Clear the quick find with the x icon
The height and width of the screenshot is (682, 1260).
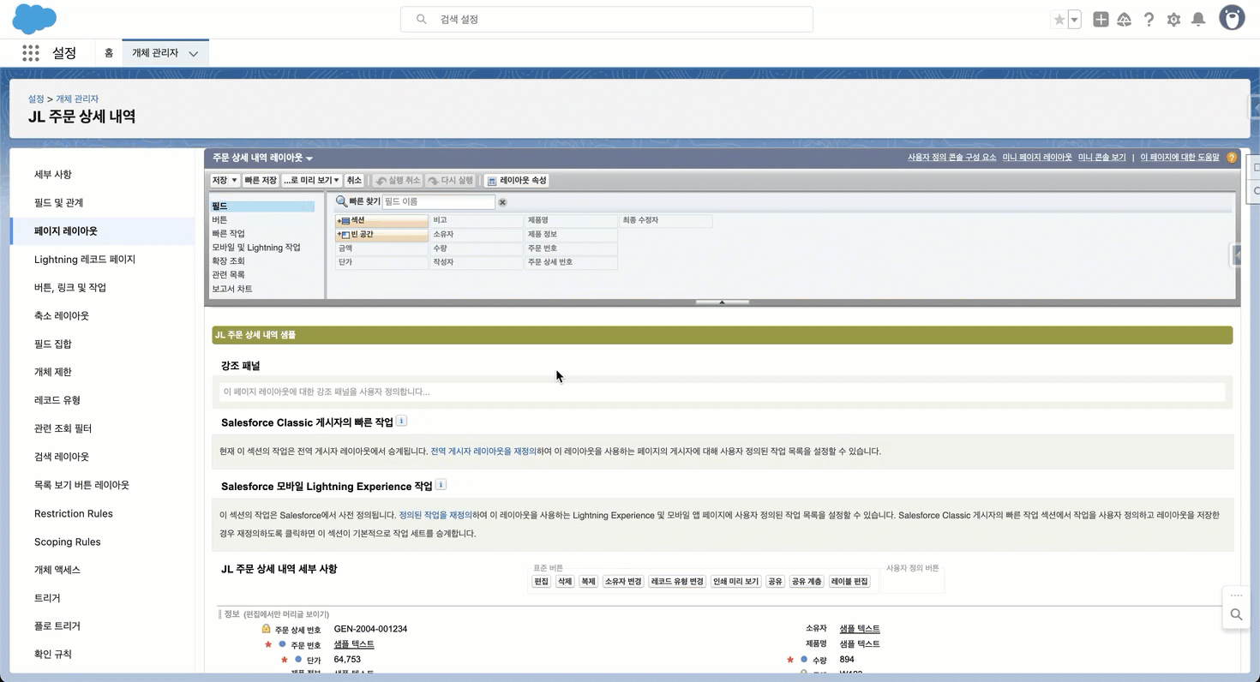coord(502,202)
